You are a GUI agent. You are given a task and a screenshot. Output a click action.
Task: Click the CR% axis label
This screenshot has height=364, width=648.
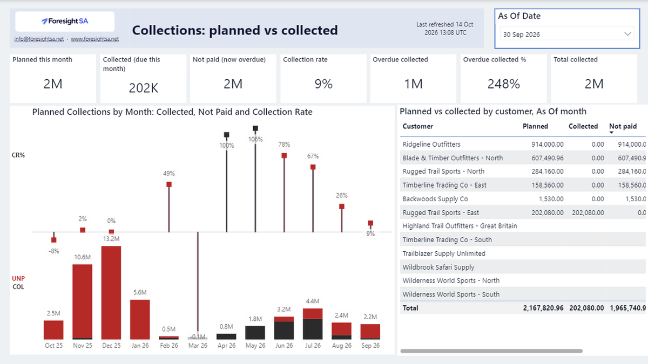(18, 155)
